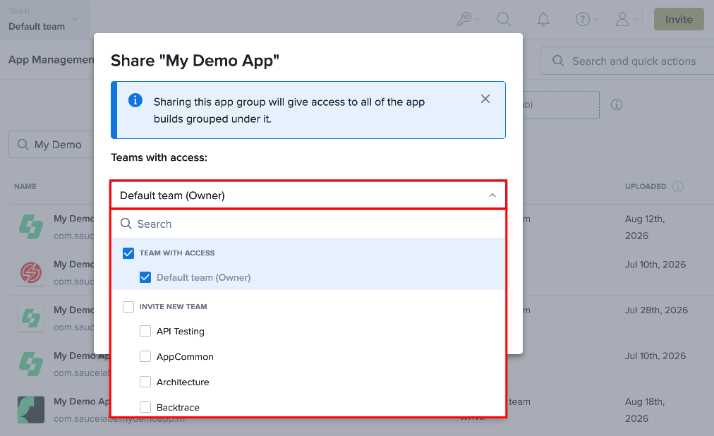The width and height of the screenshot is (714, 436).
Task: Click the INVITE NEW TEAM group label
Action: coord(173,307)
